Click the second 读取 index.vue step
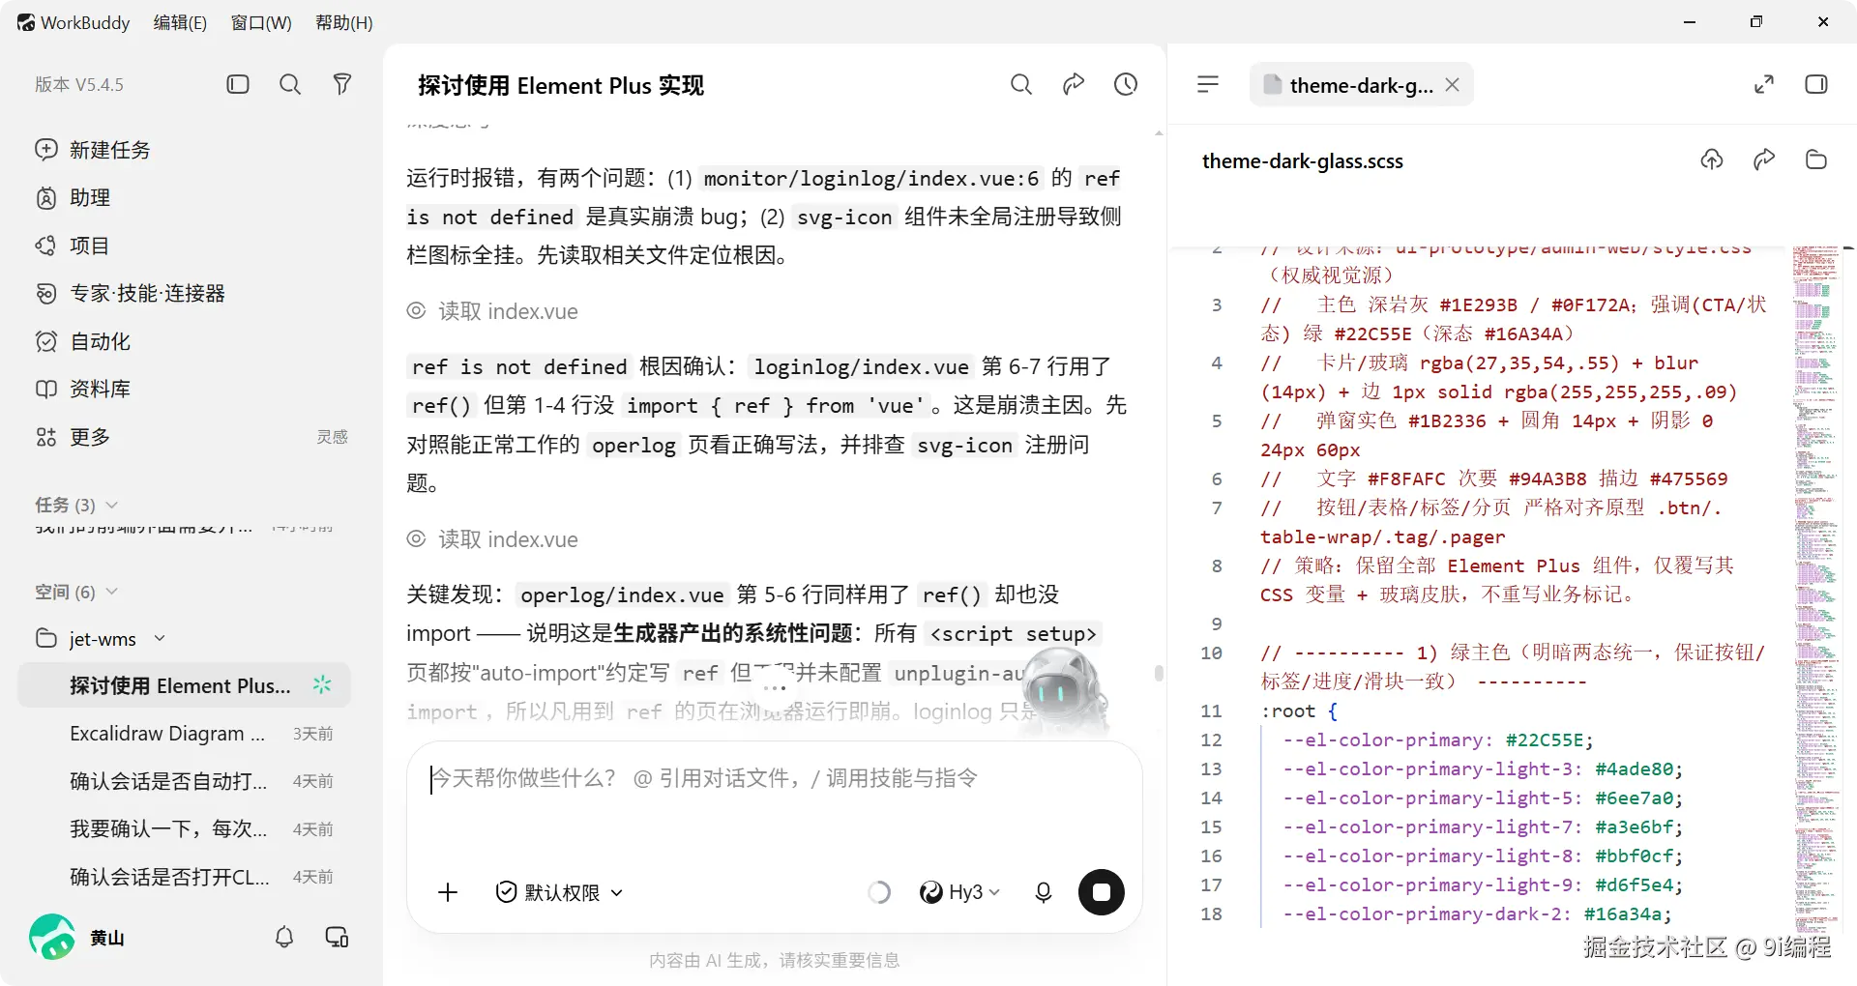The width and height of the screenshot is (1857, 986). pos(492,539)
